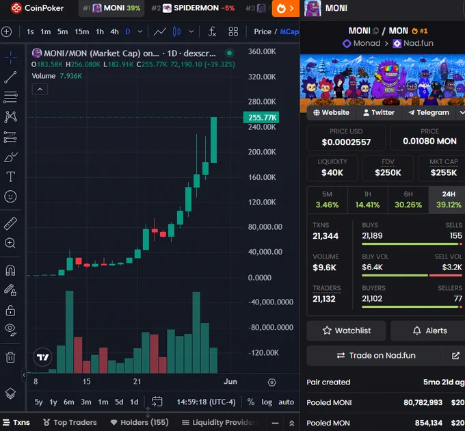Open the Fibonacci retracement tools
Screen dimensions: 465x431
tap(11, 97)
